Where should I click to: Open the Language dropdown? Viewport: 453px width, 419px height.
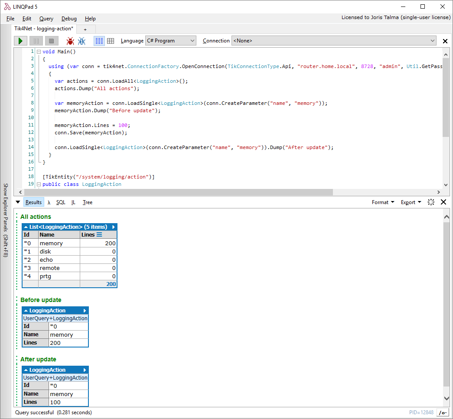tap(170, 41)
